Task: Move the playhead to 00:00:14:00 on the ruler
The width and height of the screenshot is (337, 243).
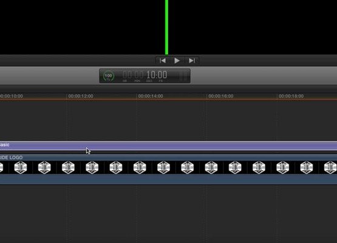Action: 151,96
